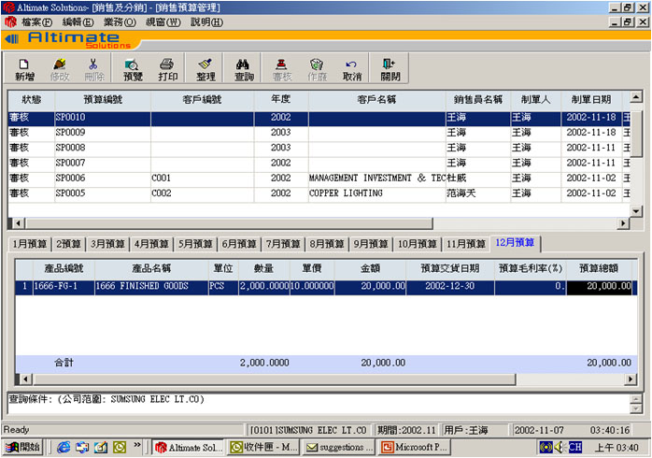Click the 關閉 (Close) door icon
The image size is (652, 458).
tap(390, 69)
